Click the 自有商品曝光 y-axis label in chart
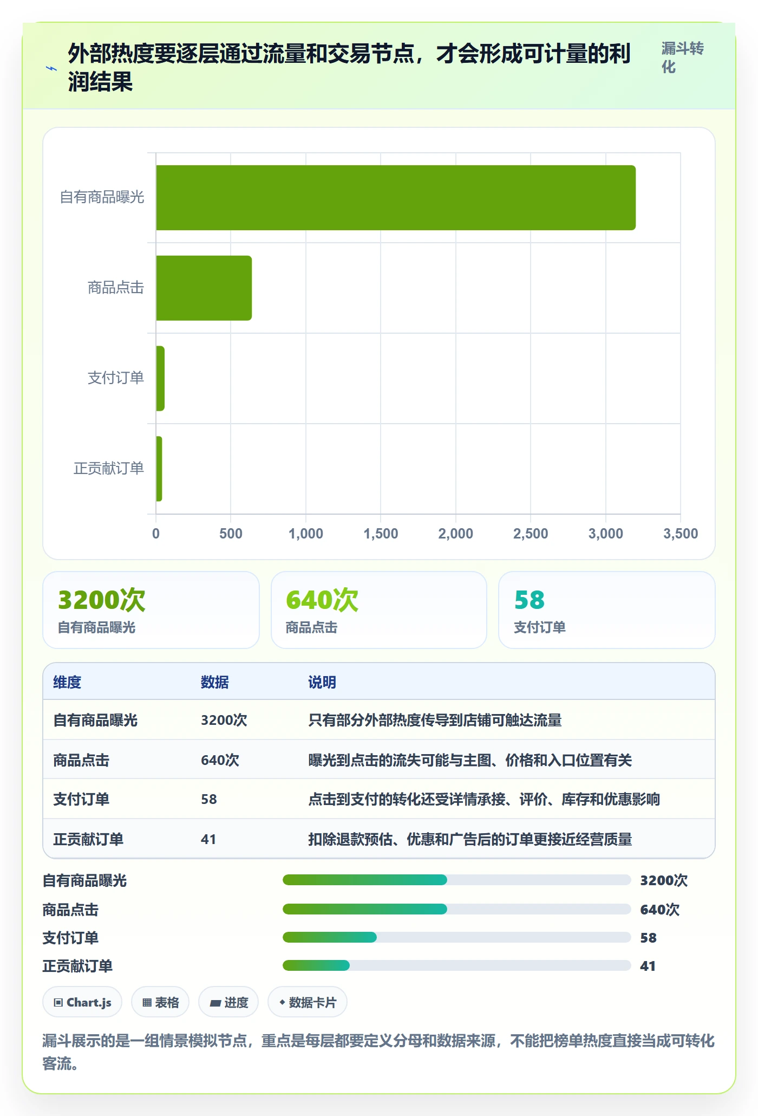Screen dimensions: 758x1116 (102, 197)
